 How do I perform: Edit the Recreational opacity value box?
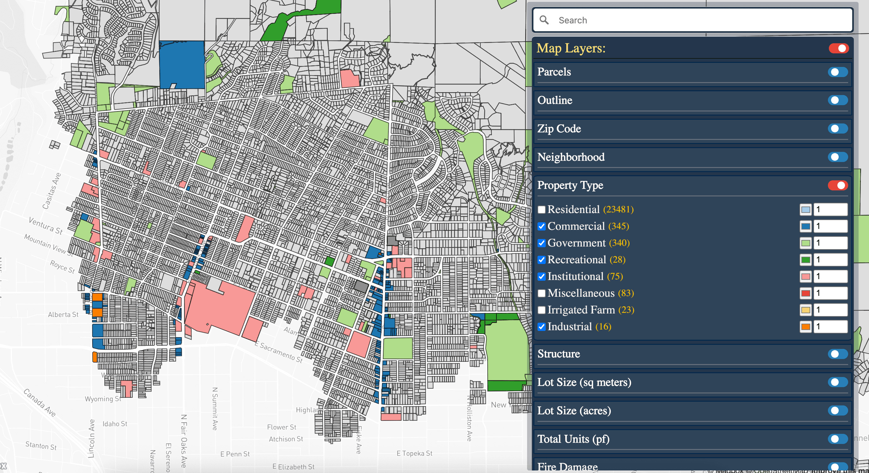[x=831, y=260]
